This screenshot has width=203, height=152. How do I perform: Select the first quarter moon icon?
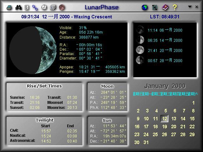tap(140, 40)
